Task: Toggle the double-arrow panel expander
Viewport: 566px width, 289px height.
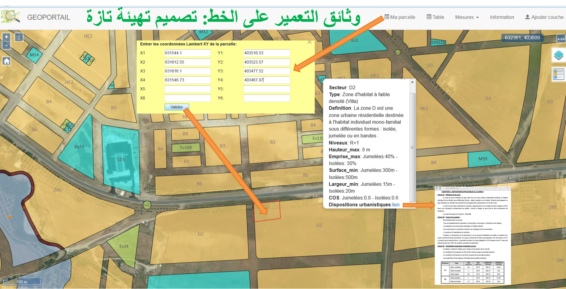Action: point(561,39)
